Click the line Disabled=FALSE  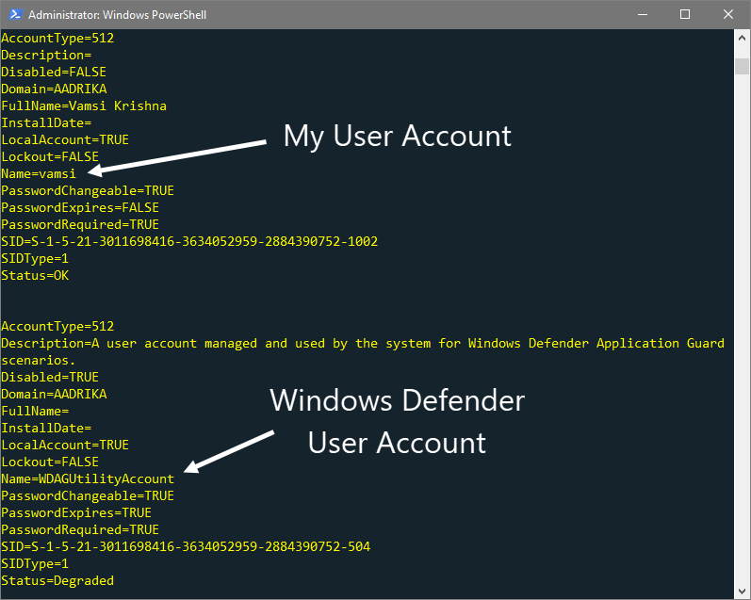[54, 72]
